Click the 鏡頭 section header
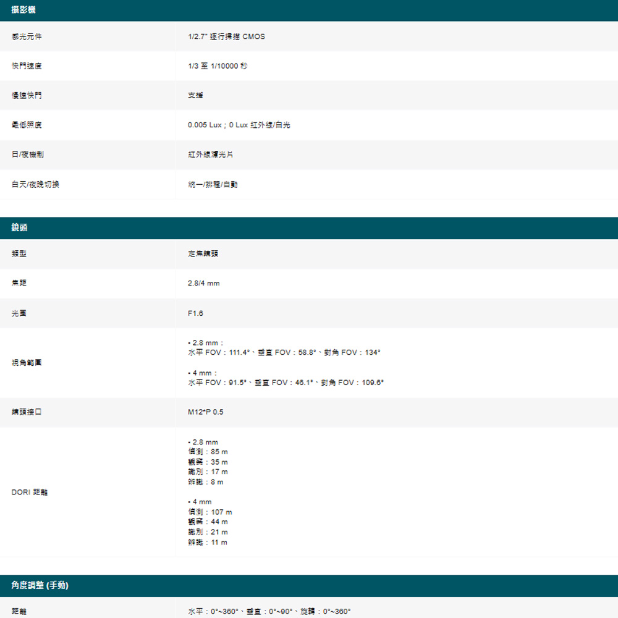618x618 pixels. click(19, 228)
